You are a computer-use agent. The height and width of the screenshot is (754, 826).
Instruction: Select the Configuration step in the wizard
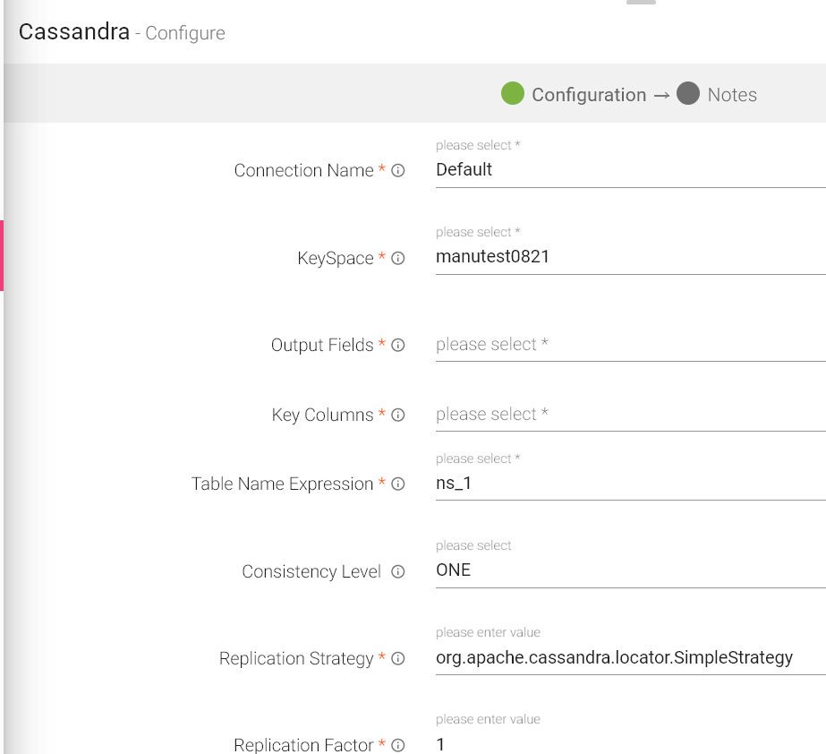coord(574,94)
